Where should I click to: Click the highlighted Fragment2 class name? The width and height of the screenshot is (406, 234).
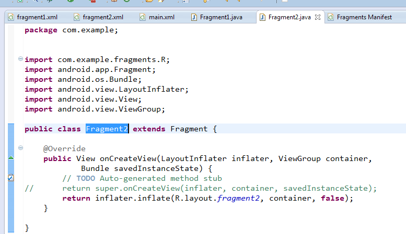[x=107, y=129]
